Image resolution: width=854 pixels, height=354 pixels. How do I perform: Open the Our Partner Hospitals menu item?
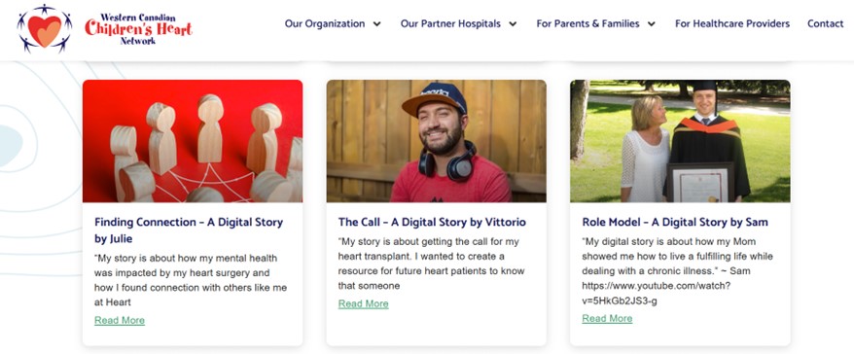click(450, 24)
